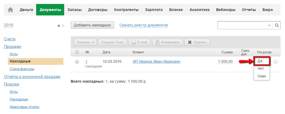The width and height of the screenshot is (285, 114).
Task: Choose Скан in the На руках list
Action: (x=261, y=76)
